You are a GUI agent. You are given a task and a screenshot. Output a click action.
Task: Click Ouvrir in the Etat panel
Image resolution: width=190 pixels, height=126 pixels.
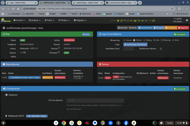point(86,34)
